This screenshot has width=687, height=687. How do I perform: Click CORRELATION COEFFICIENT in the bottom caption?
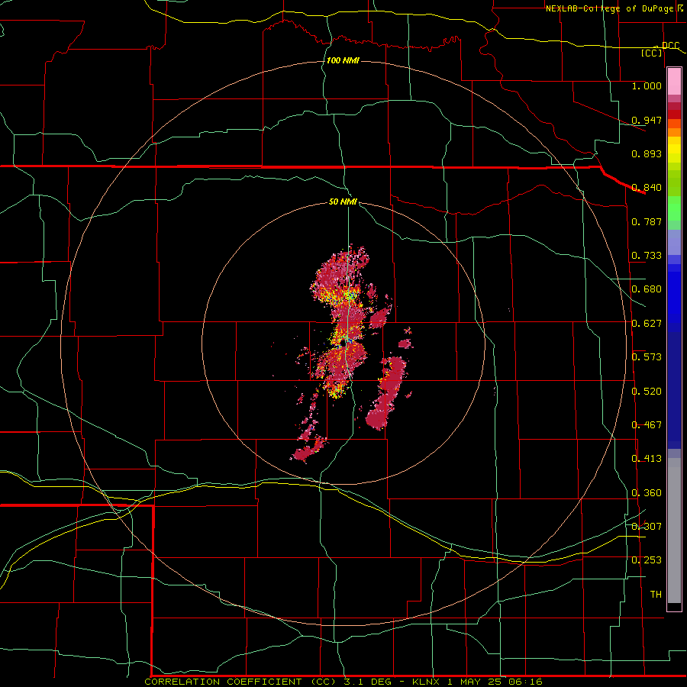(223, 682)
